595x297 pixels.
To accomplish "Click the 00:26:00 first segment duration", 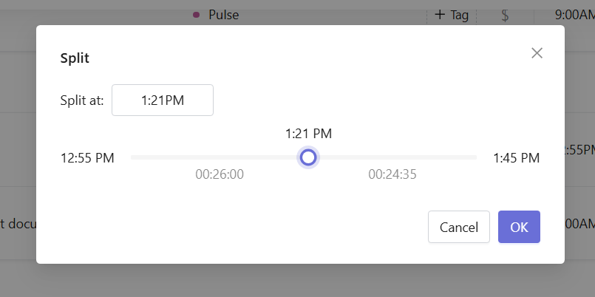I will 220,174.
